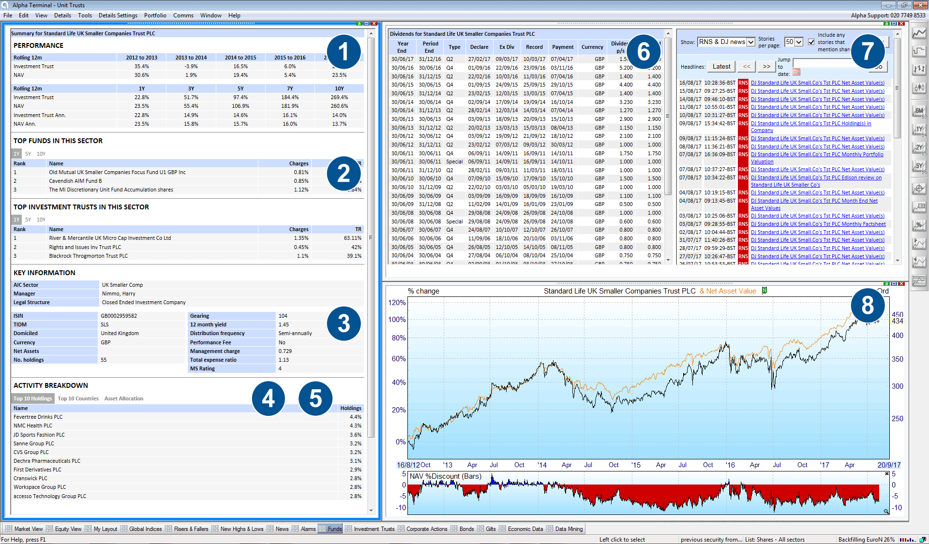This screenshot has height=544, width=929.
Task: Activate the crosshair tool icon
Action: point(919,189)
